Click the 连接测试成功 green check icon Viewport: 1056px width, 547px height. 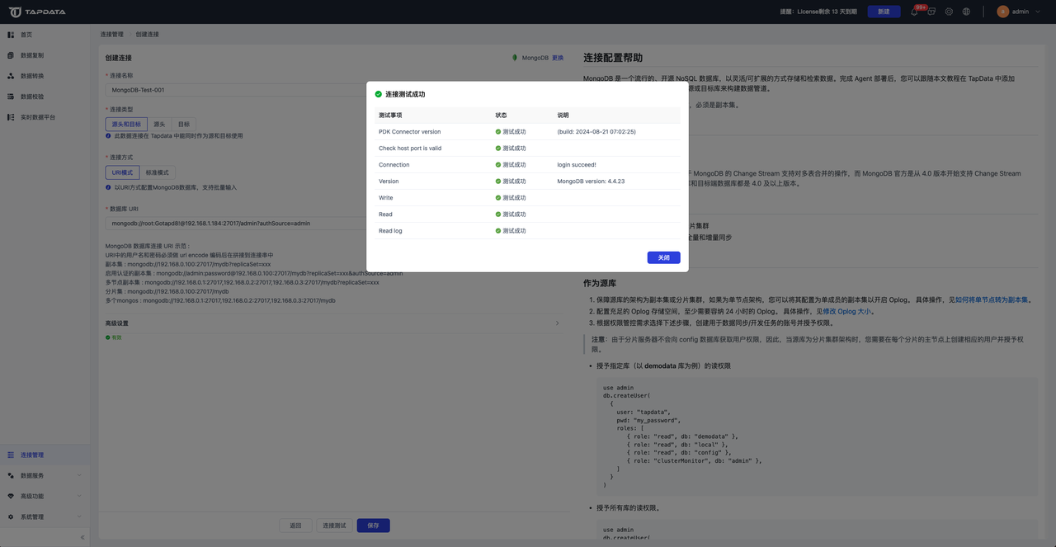tap(379, 94)
